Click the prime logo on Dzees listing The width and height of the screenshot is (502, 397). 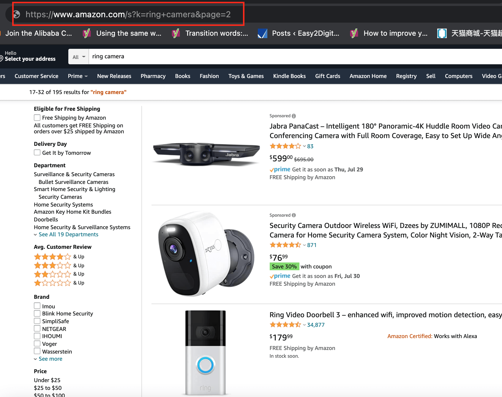280,276
